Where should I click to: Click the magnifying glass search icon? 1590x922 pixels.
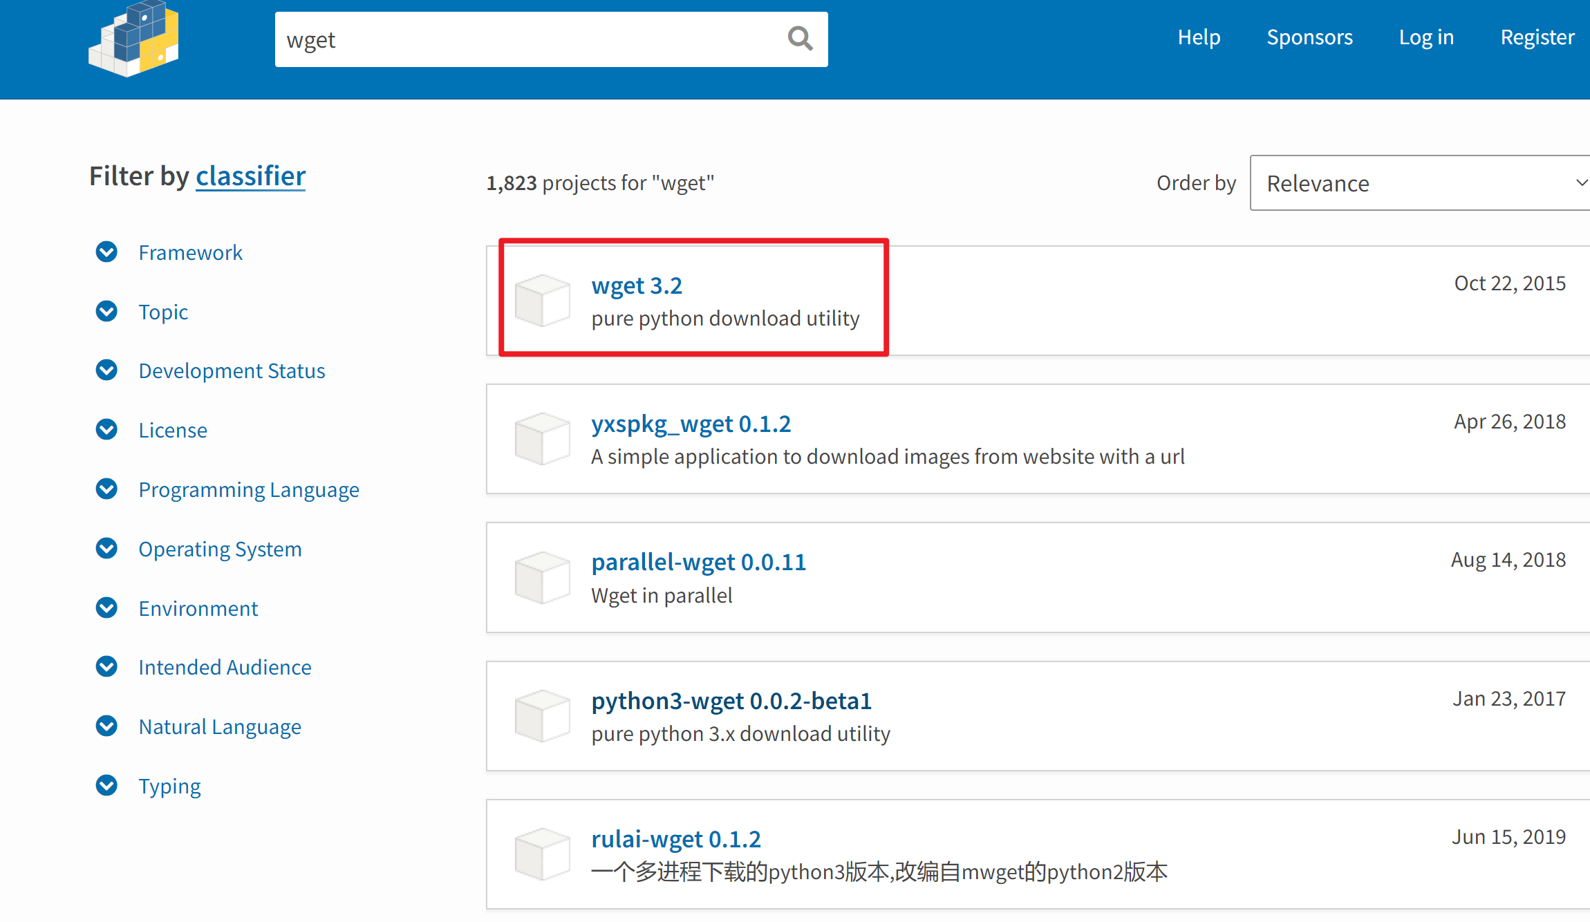(800, 39)
